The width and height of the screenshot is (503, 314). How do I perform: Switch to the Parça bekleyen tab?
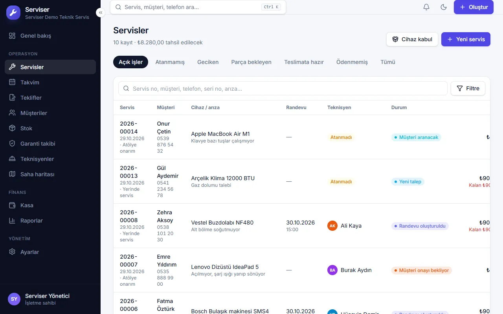coord(251,62)
